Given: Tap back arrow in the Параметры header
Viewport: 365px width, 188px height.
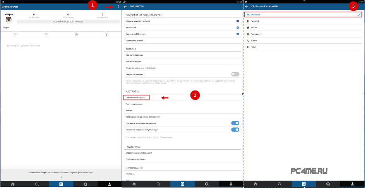Looking at the screenshot, I should click(x=125, y=7).
